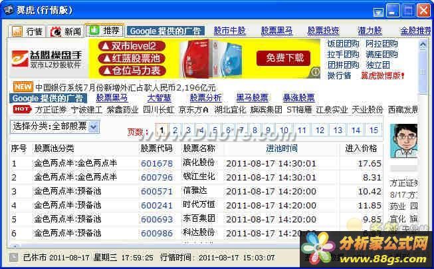434x269 pixels.
Task: Click the status bar icon beside 已休市
Action: (13, 258)
